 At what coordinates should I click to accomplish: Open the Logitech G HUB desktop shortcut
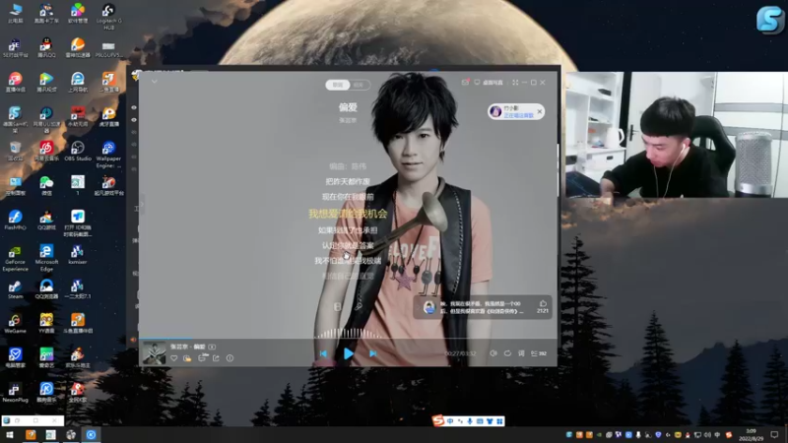108,16
